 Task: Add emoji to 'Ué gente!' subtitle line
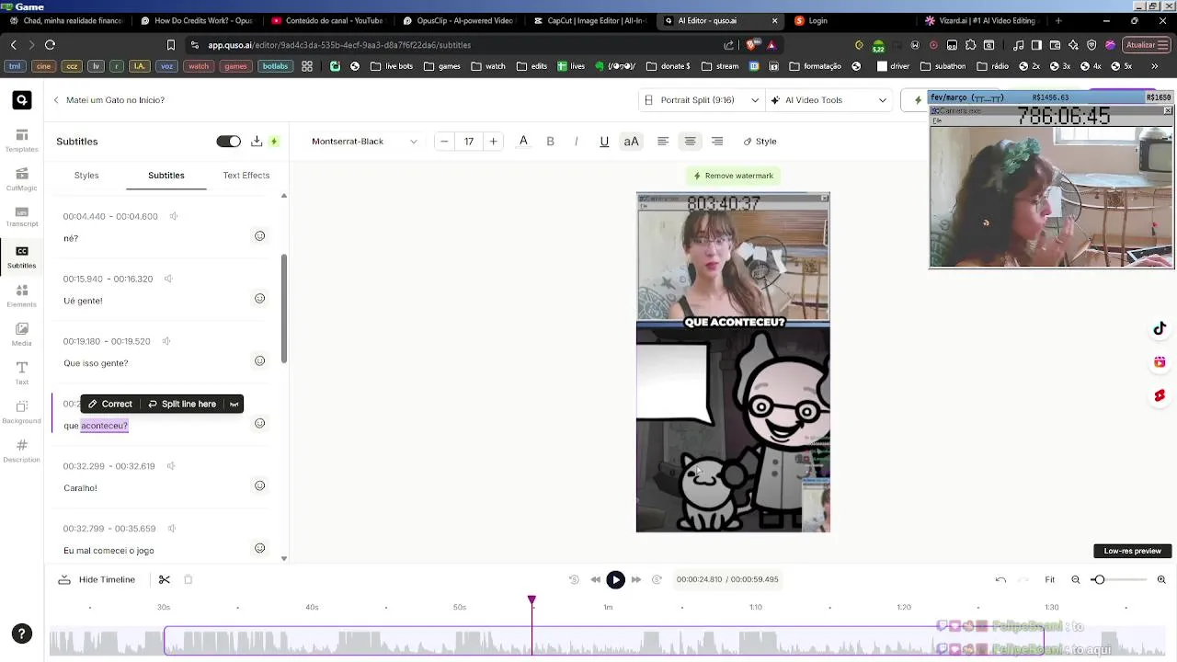[259, 299]
